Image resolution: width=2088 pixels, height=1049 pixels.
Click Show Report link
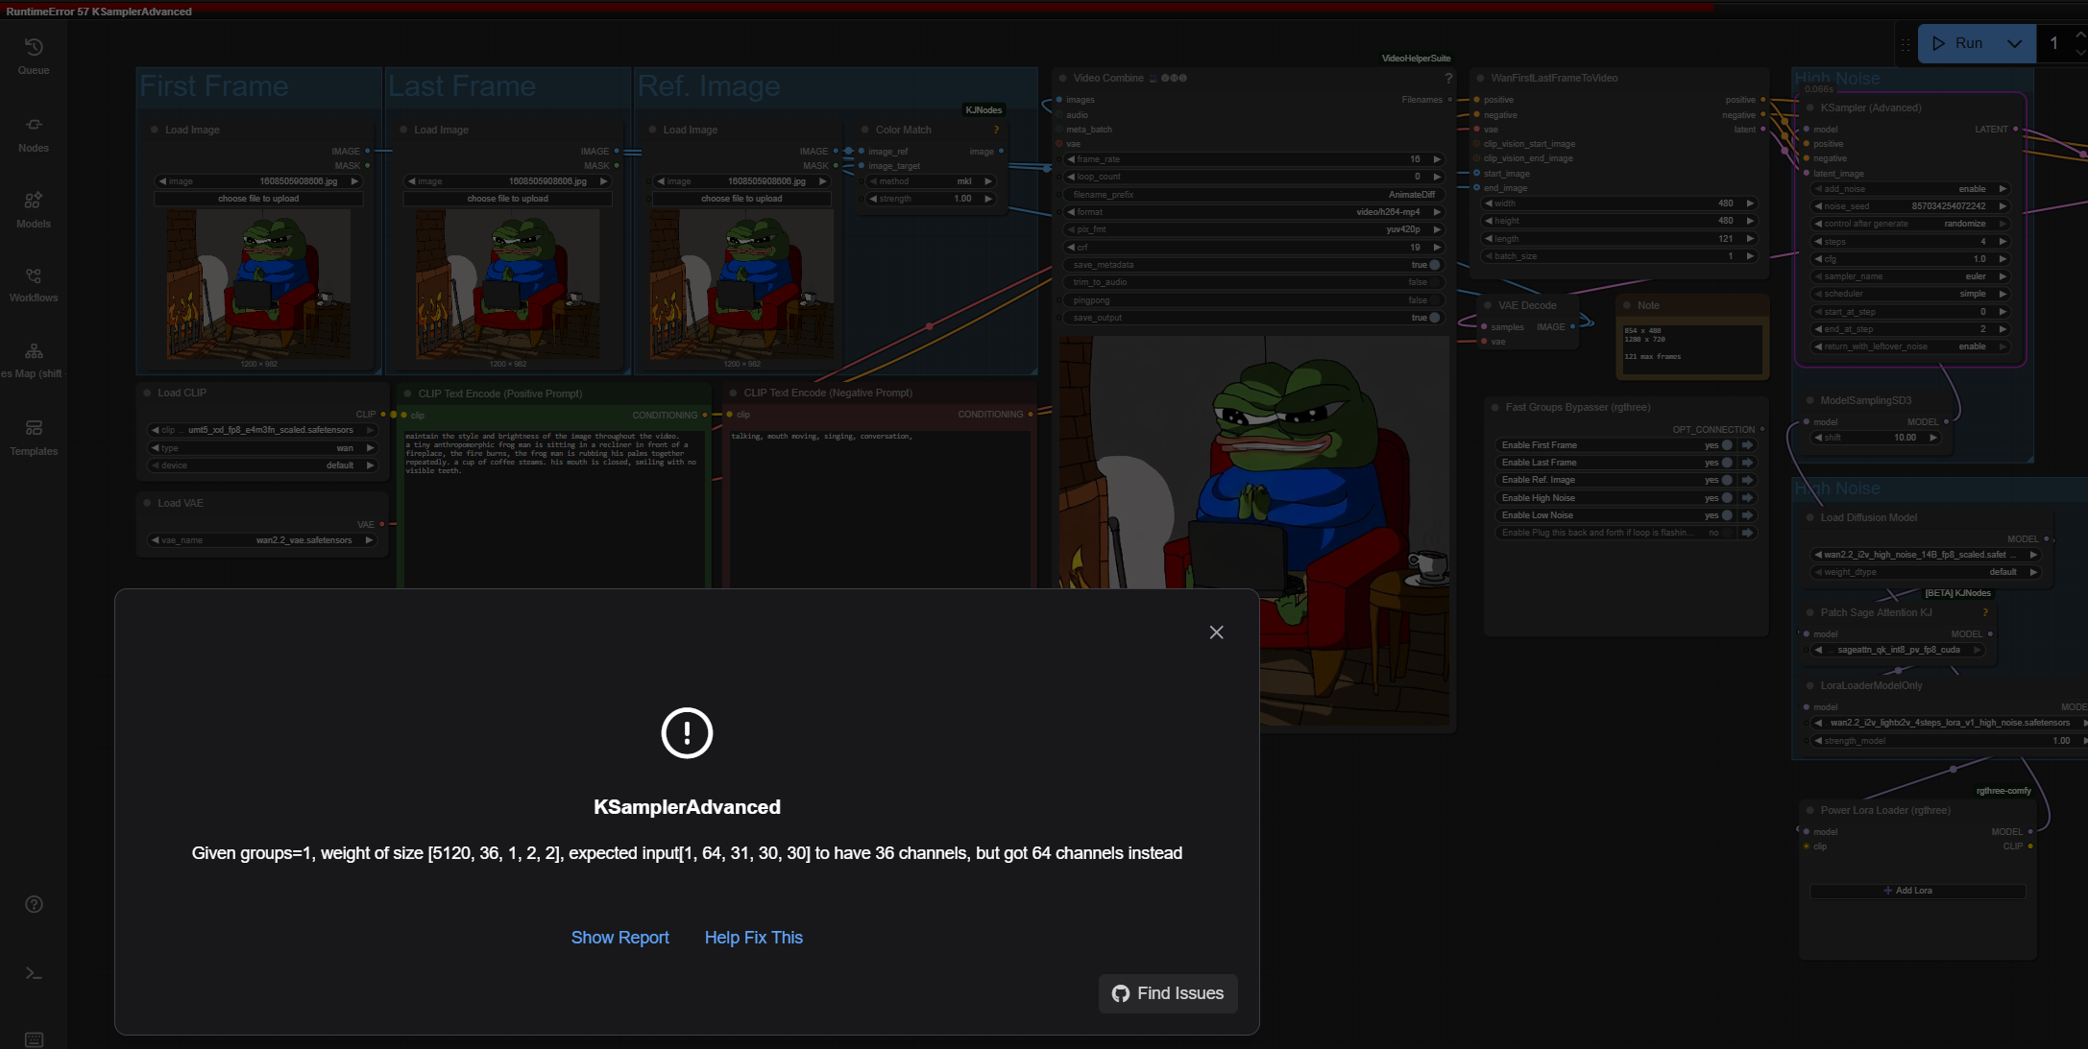coord(619,938)
